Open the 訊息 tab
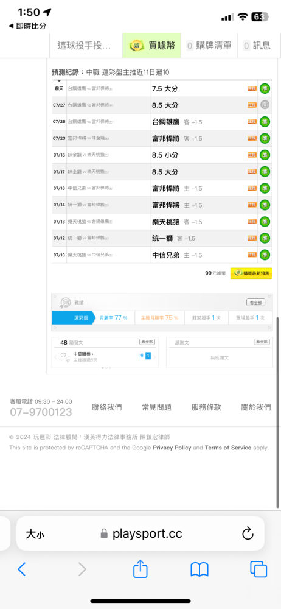The image size is (281, 609). pyautogui.click(x=257, y=46)
